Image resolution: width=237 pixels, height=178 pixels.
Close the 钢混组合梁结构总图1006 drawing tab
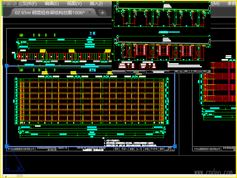click(90, 12)
